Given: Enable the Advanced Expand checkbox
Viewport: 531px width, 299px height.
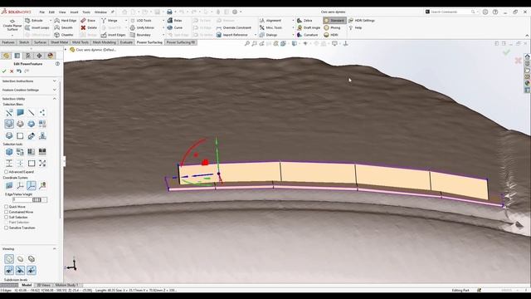Looking at the screenshot, I should pyautogui.click(x=6, y=172).
